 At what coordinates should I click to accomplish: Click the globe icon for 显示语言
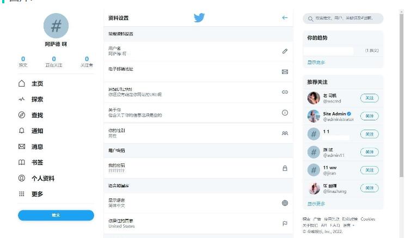[285, 203]
